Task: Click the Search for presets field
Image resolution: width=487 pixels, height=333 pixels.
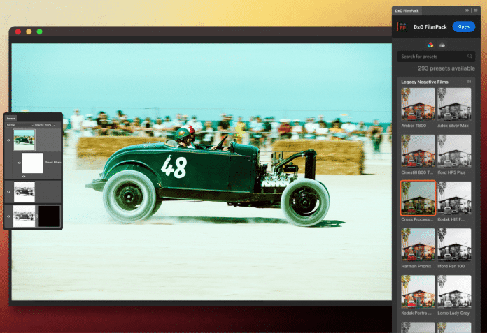Action: [430, 56]
